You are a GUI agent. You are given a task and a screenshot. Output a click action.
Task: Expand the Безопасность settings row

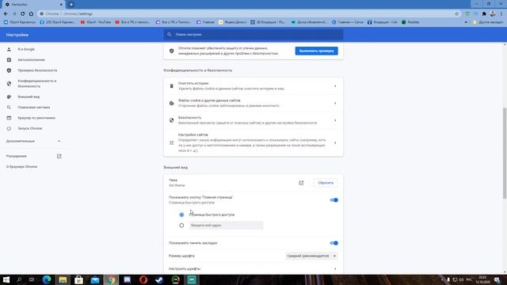pos(253,120)
